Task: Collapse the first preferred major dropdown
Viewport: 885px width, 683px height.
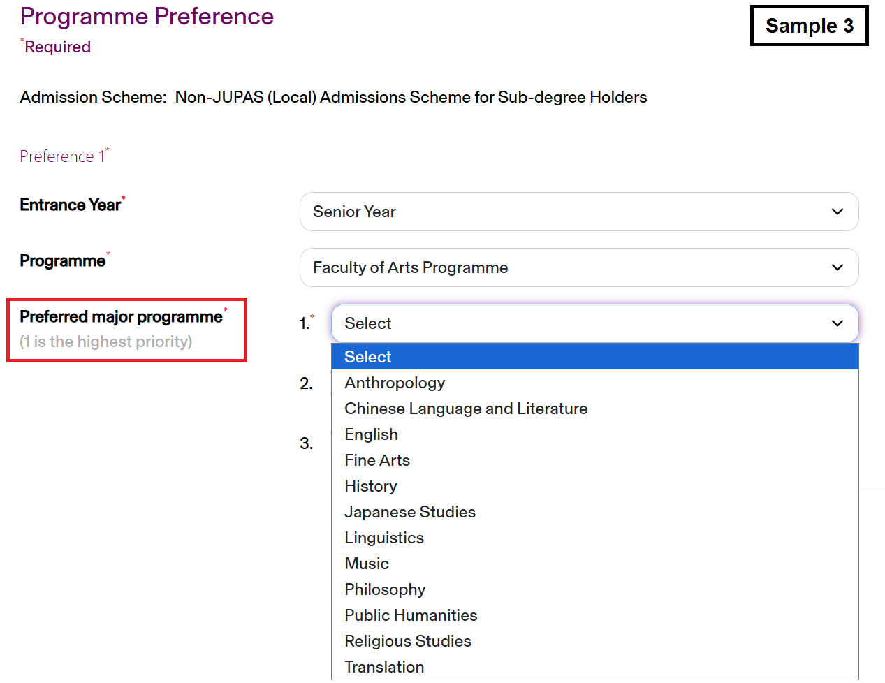Action: point(594,323)
